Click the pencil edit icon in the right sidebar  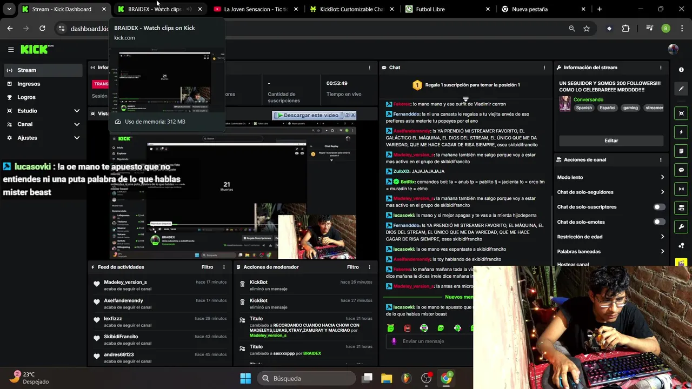tap(681, 89)
